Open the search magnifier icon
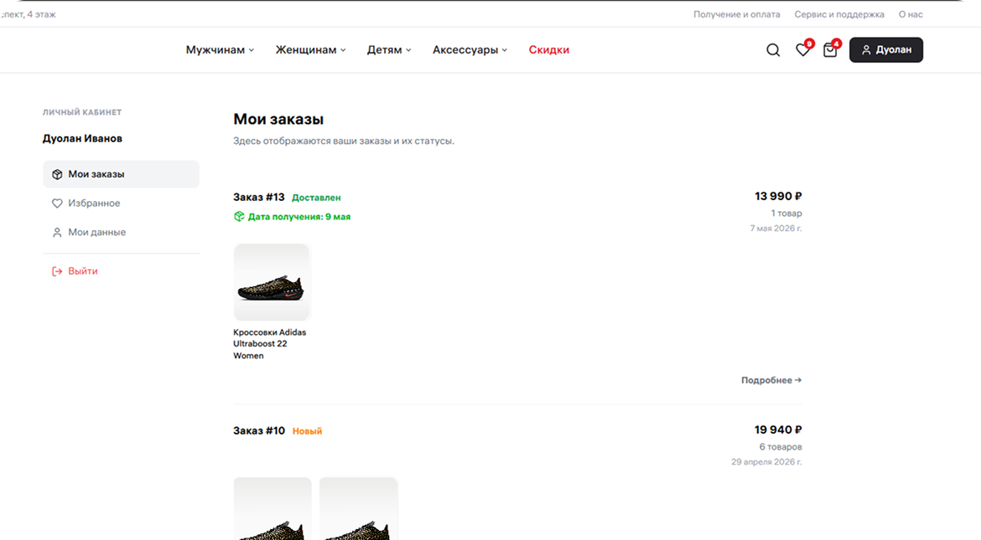 pyautogui.click(x=773, y=50)
